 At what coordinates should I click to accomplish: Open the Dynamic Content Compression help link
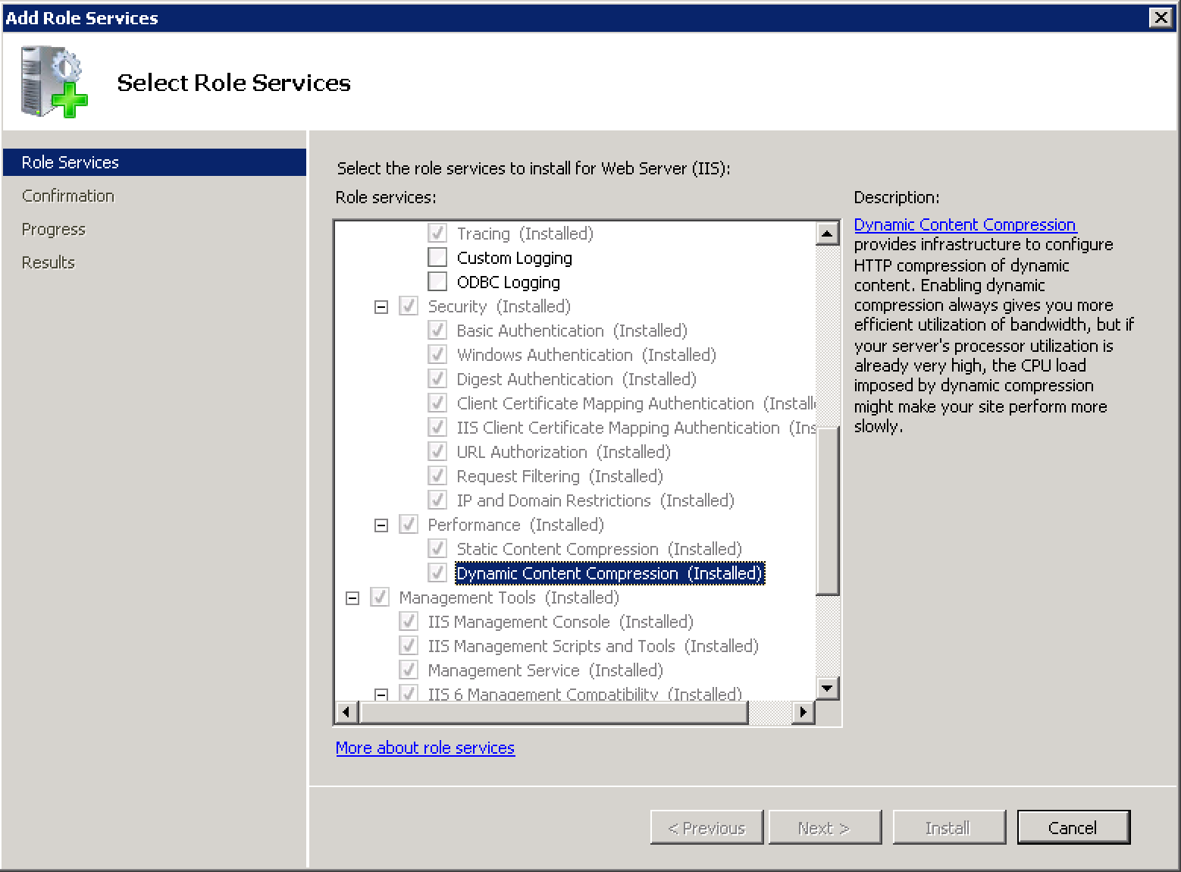(x=964, y=224)
